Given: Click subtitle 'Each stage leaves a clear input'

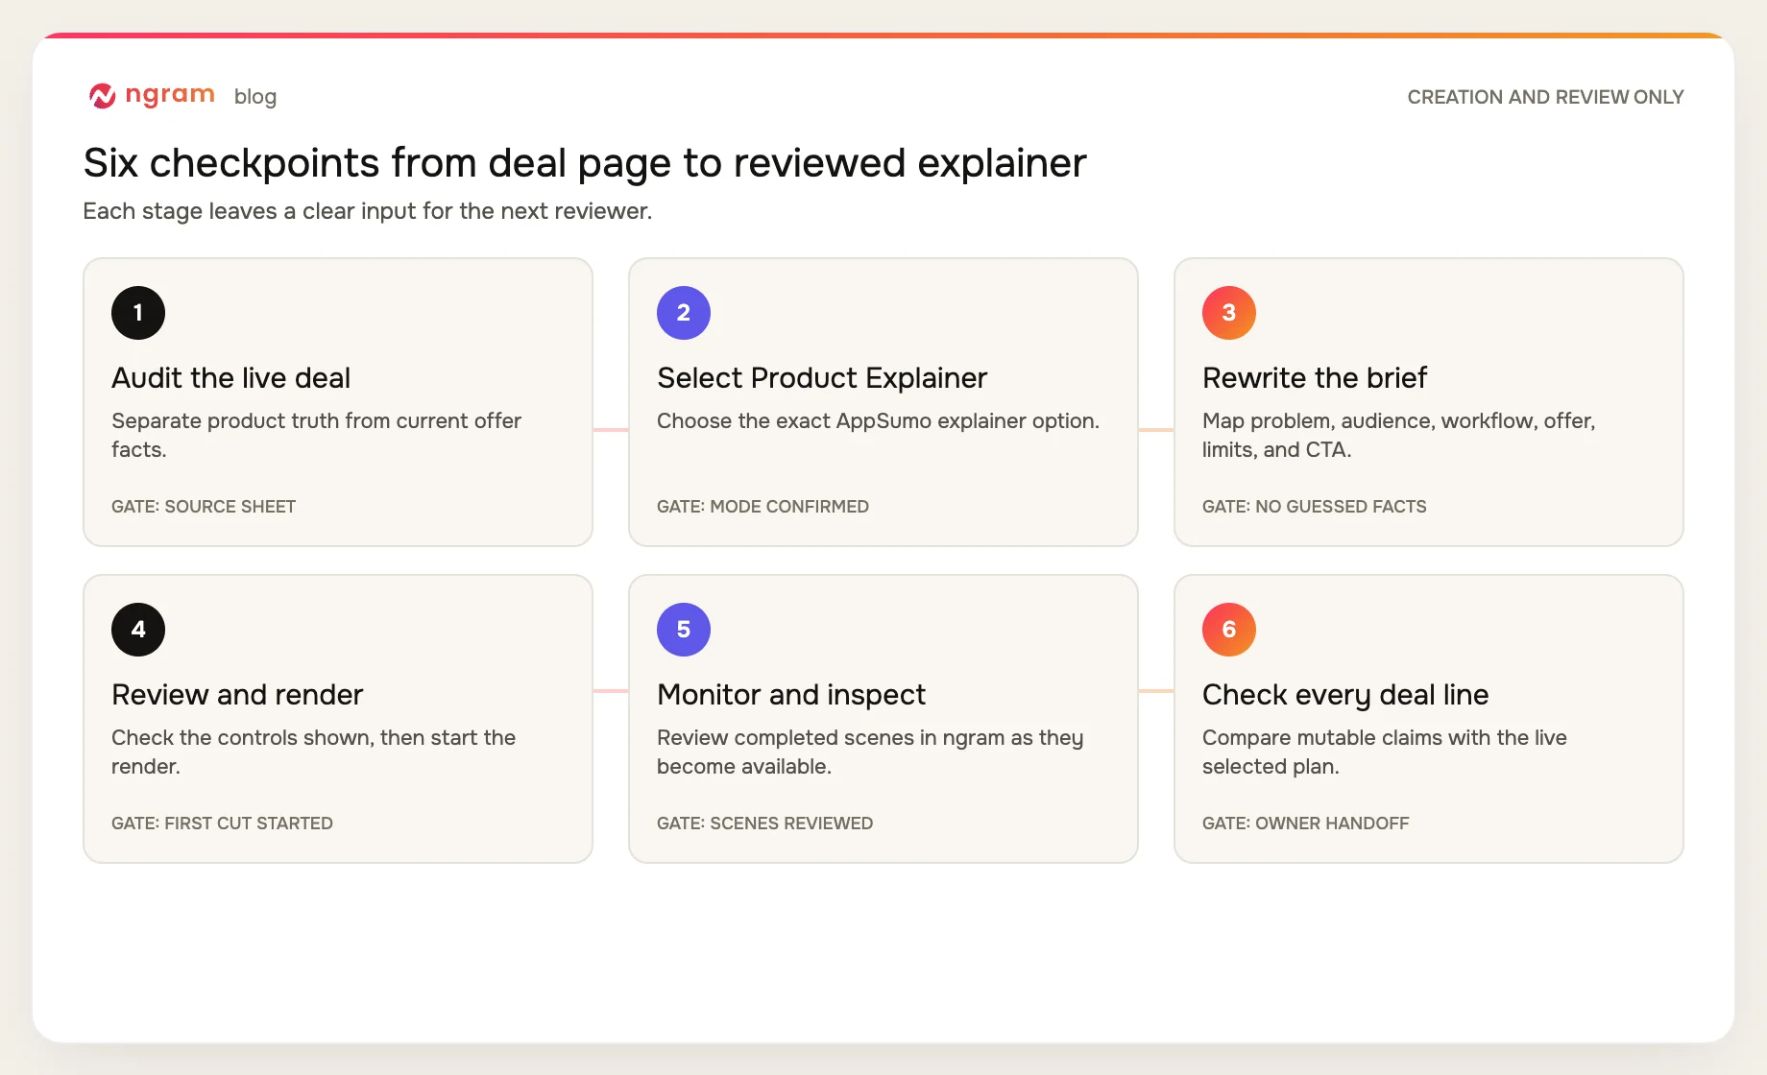Looking at the screenshot, I should (368, 211).
